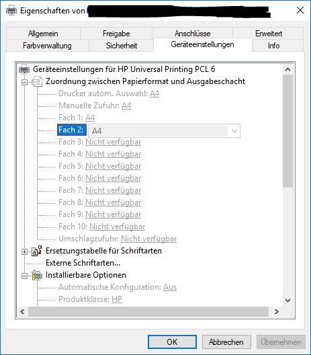This screenshot has height=355, width=311.
Task: Collapse the Zuordnung zwischen Papierformat node
Action: click(24, 82)
